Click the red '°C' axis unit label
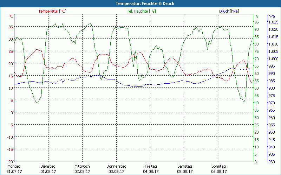281x175 pixels. pos(11,16)
